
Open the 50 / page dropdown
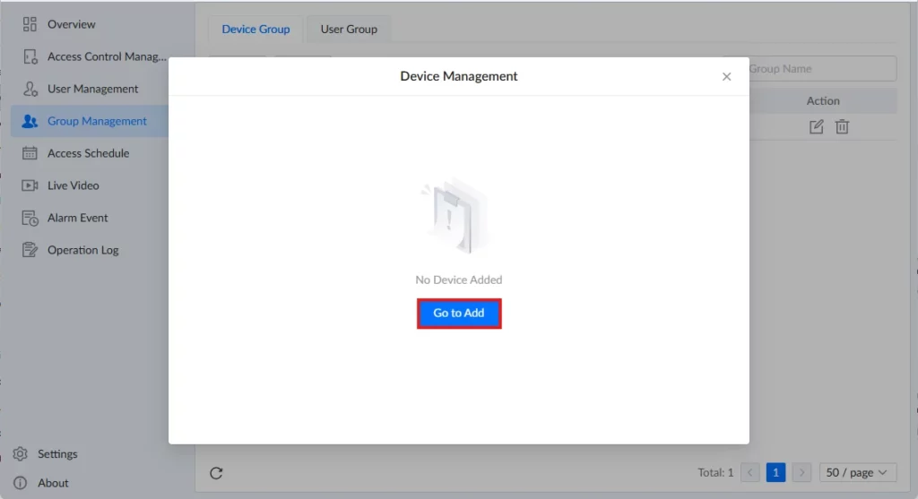click(858, 472)
